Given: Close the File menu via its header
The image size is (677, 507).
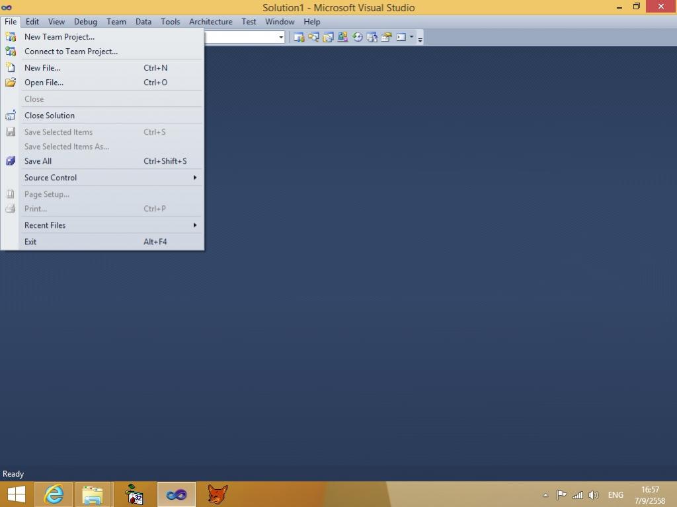Looking at the screenshot, I should [x=11, y=22].
